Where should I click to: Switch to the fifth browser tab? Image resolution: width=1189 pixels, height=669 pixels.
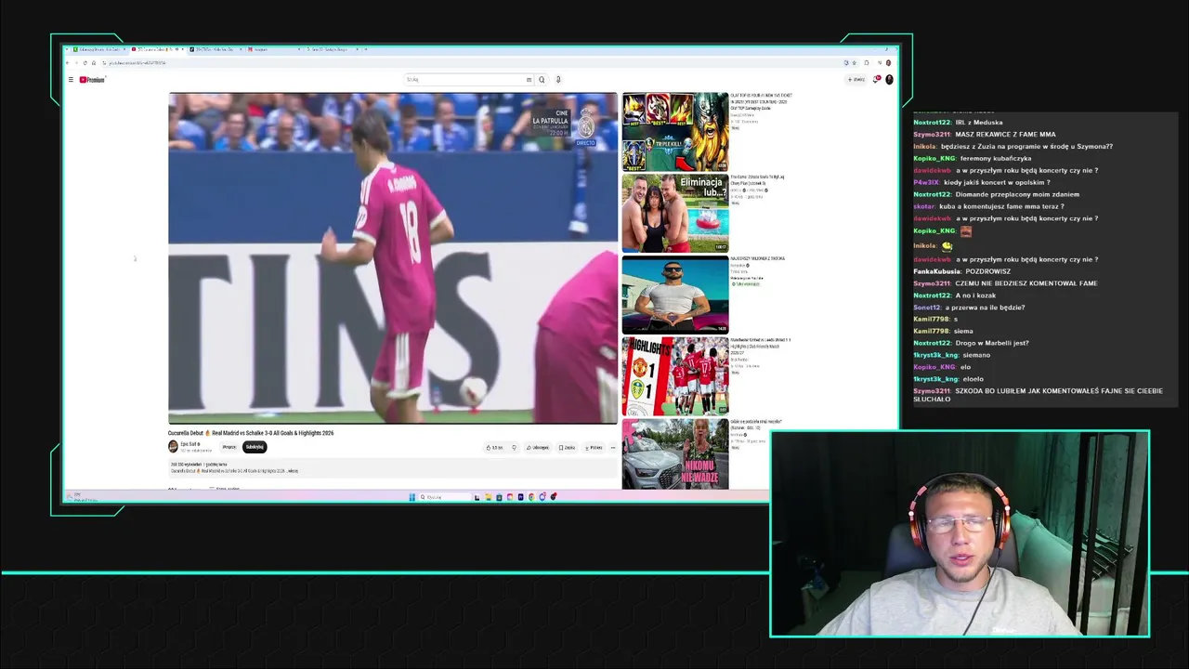[x=332, y=49]
